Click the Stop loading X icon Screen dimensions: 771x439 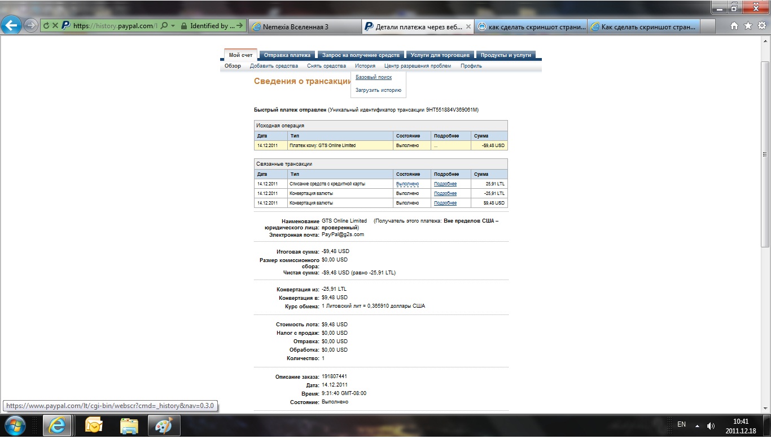click(x=55, y=26)
